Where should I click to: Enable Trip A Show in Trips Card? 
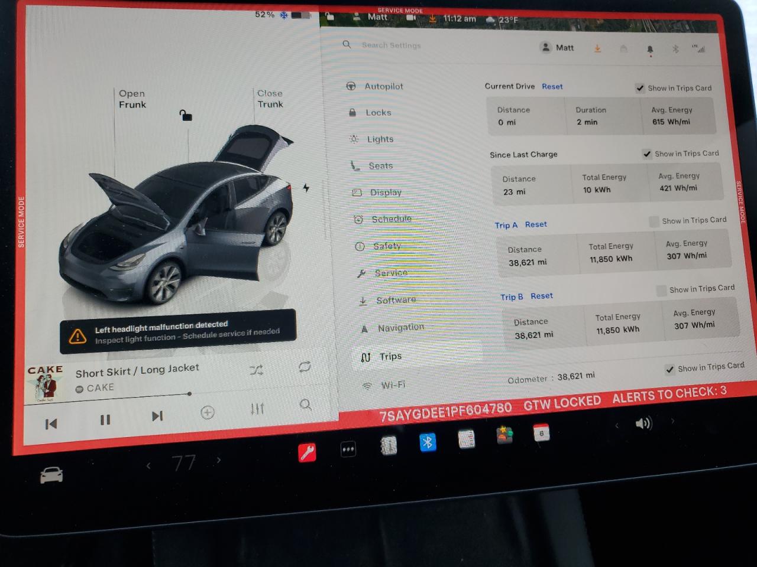654,221
